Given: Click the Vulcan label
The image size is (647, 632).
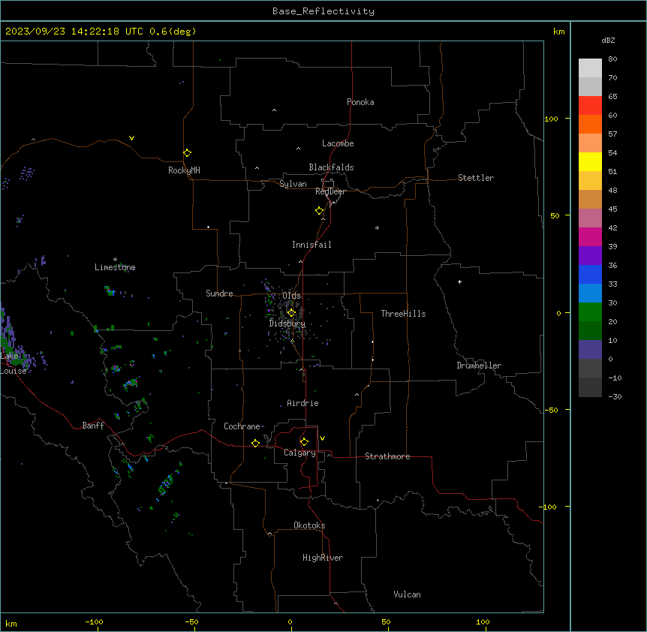Looking at the screenshot, I should tap(408, 594).
